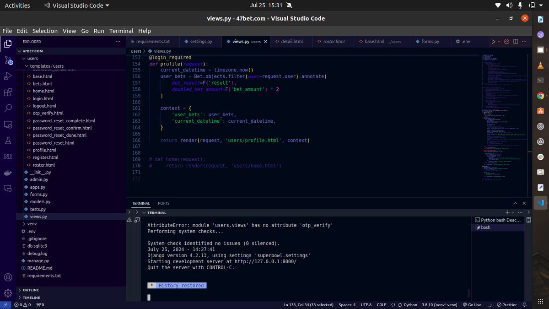Open the Accounts icon in activity bar
Image resolution: width=549 pixels, height=309 pixels.
pyautogui.click(x=8, y=277)
